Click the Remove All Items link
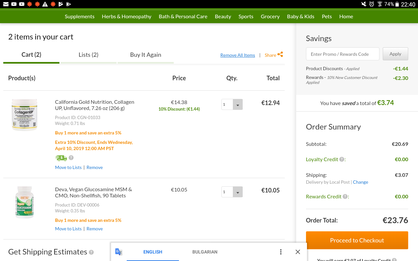The height and width of the screenshot is (261, 418). [x=237, y=55]
